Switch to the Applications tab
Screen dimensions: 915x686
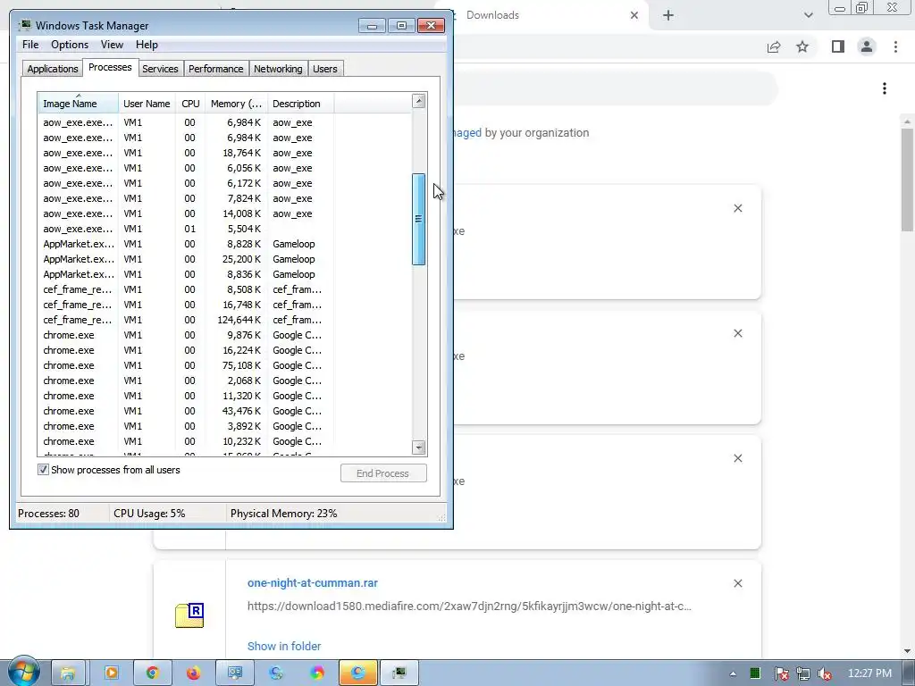53,69
